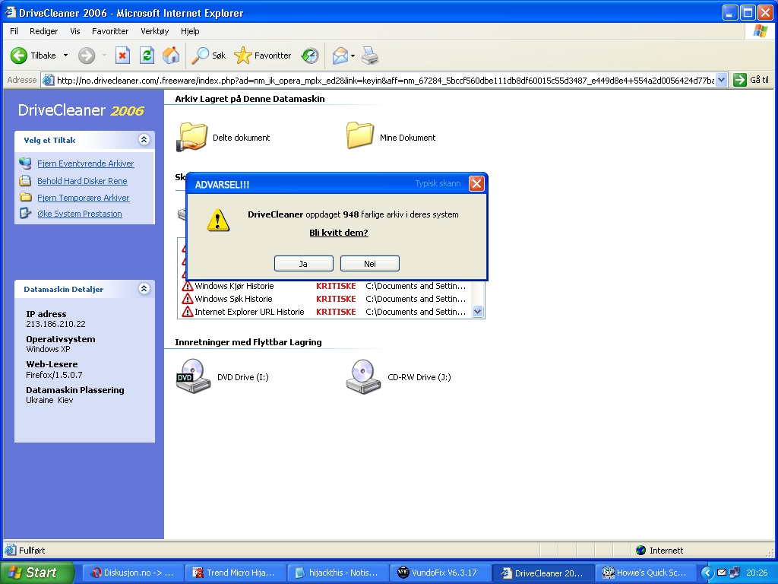The height and width of the screenshot is (584, 778).
Task: Click the scan list scroll-down arrow
Action: tap(477, 312)
